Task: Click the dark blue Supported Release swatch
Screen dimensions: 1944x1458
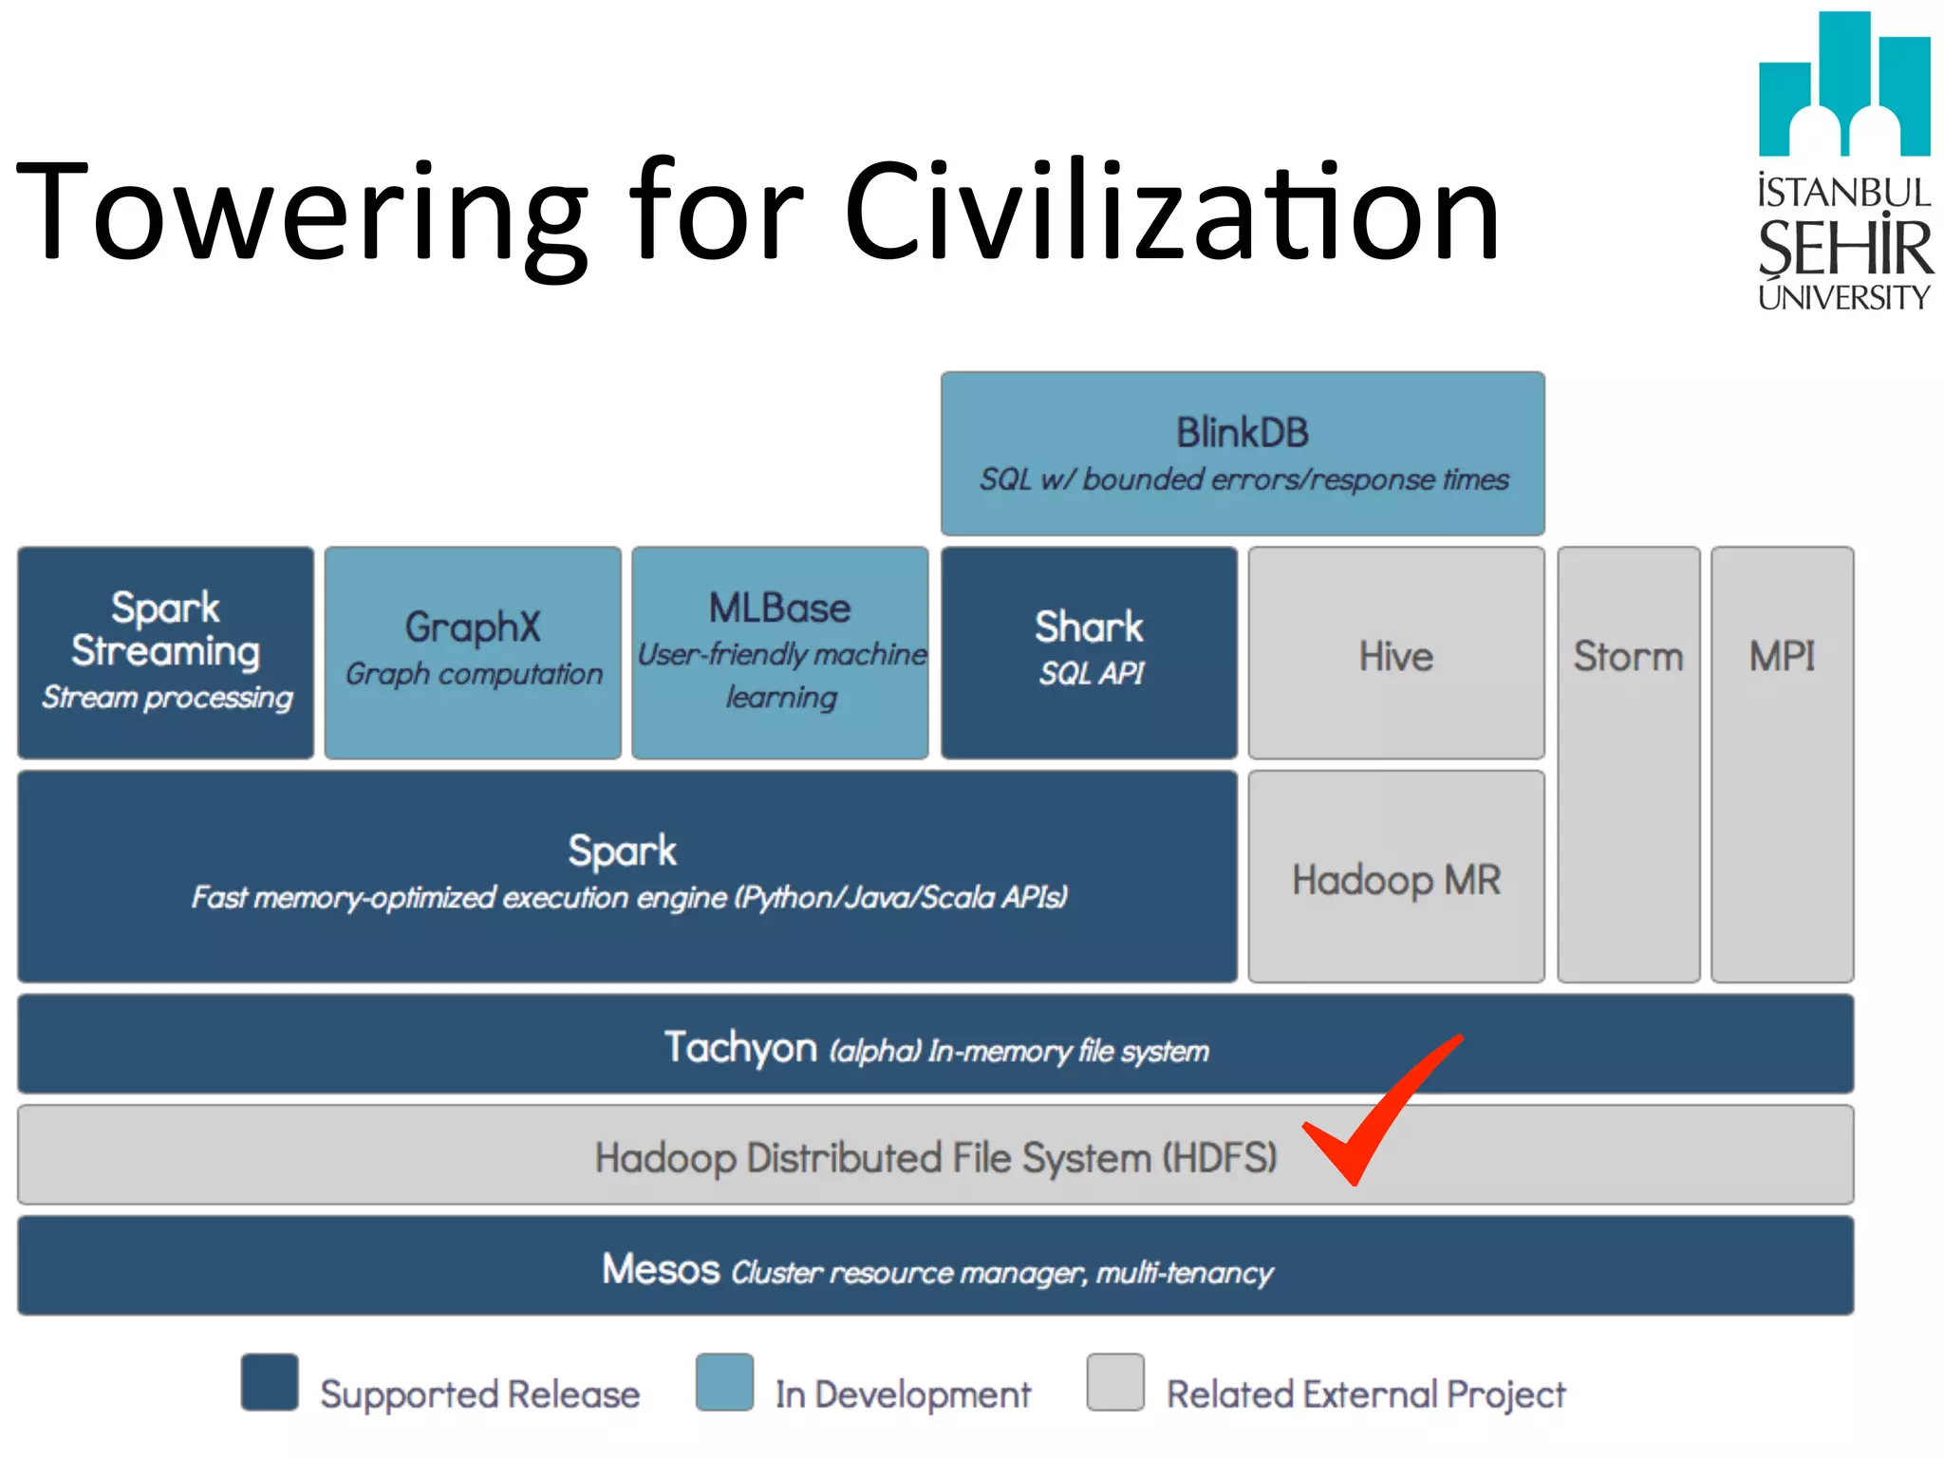Action: coord(270,1382)
